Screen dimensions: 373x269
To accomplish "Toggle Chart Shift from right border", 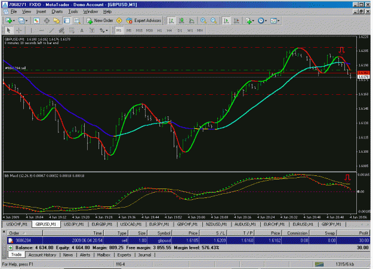I will click(x=236, y=21).
